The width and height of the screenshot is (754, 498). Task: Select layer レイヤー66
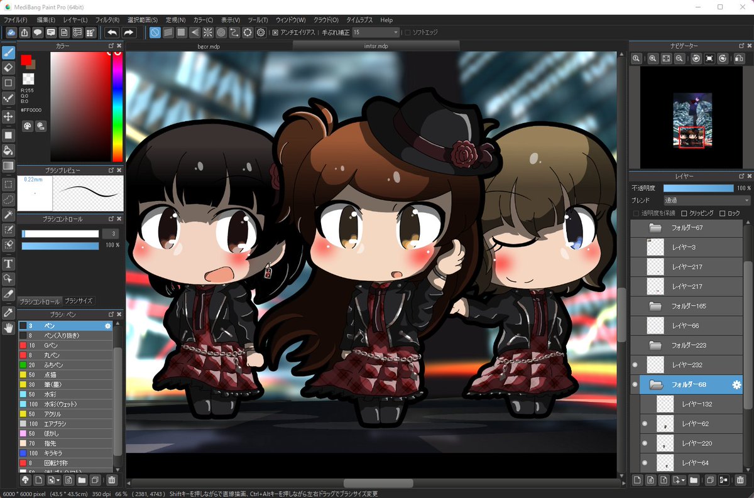point(686,325)
